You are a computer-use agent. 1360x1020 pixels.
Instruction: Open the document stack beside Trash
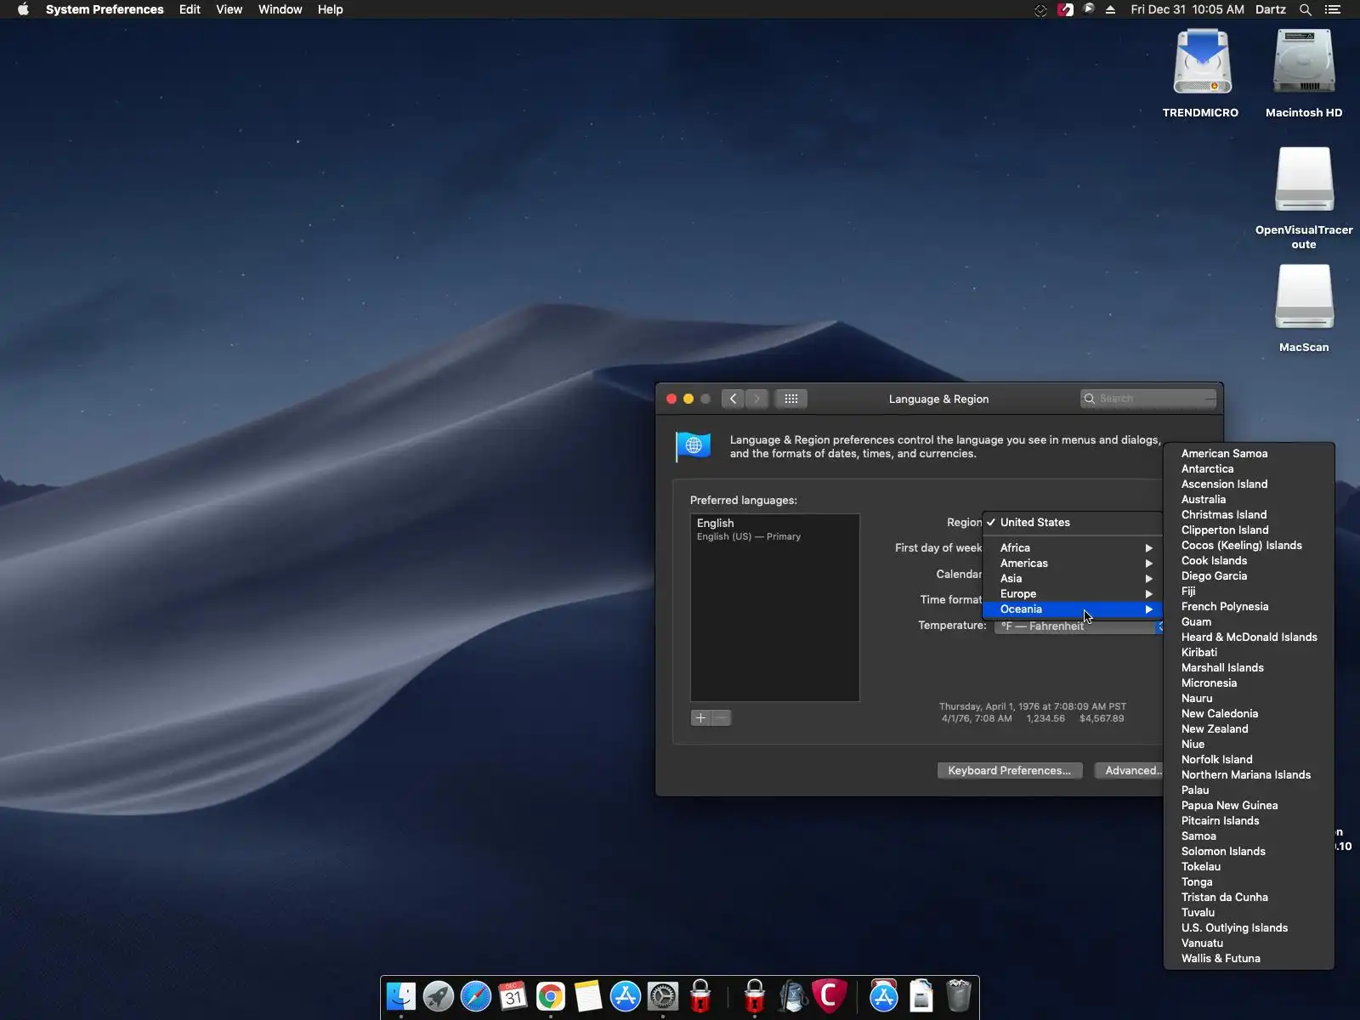pyautogui.click(x=921, y=996)
